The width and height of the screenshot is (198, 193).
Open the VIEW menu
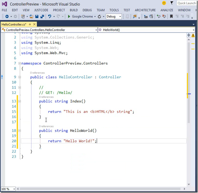[x=26, y=10]
